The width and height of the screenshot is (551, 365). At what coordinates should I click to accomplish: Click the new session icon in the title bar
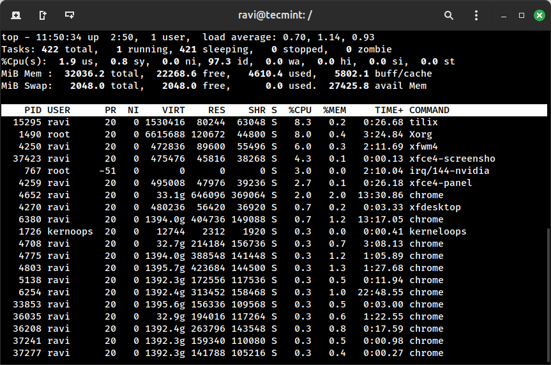[15, 15]
